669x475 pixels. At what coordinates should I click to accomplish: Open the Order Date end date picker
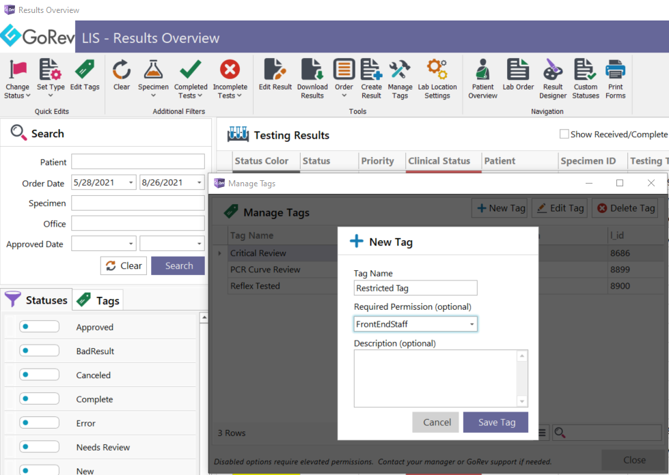point(200,183)
